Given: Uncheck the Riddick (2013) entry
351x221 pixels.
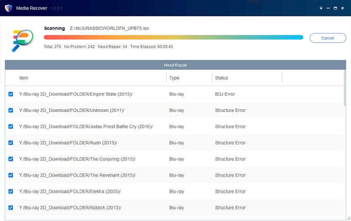Looking at the screenshot, I should point(11,208).
